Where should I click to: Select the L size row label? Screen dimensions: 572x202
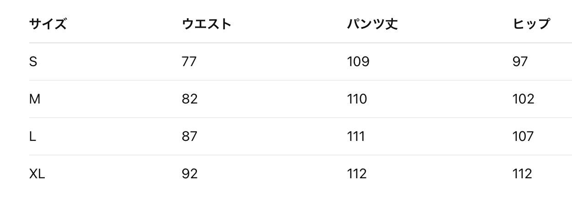pos(32,136)
